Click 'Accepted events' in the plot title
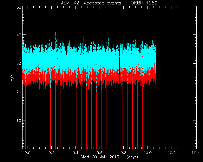Viewport: 203px width, 162px height. click(103, 3)
